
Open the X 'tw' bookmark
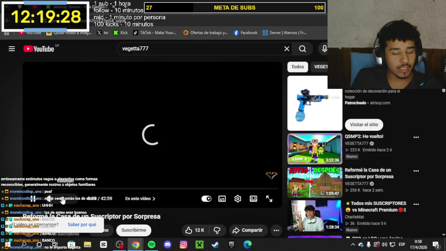tap(102, 33)
